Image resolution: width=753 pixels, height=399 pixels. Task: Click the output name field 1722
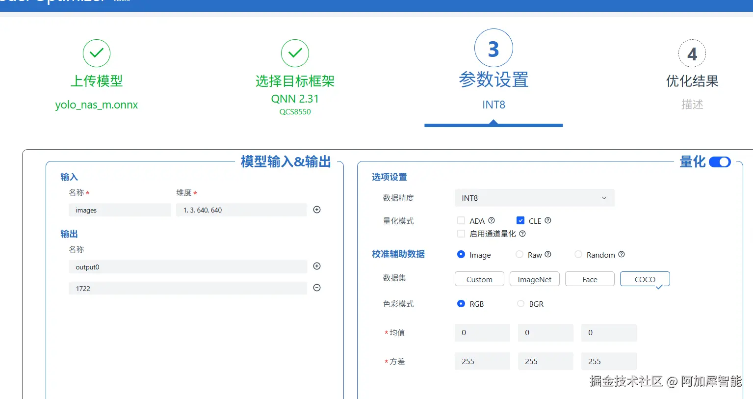tap(188, 288)
